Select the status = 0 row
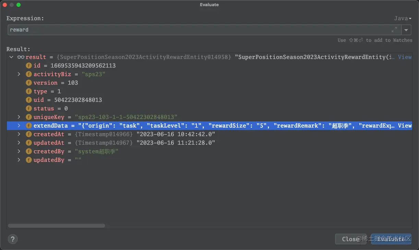This screenshot has width=419, height=250. coord(209,108)
